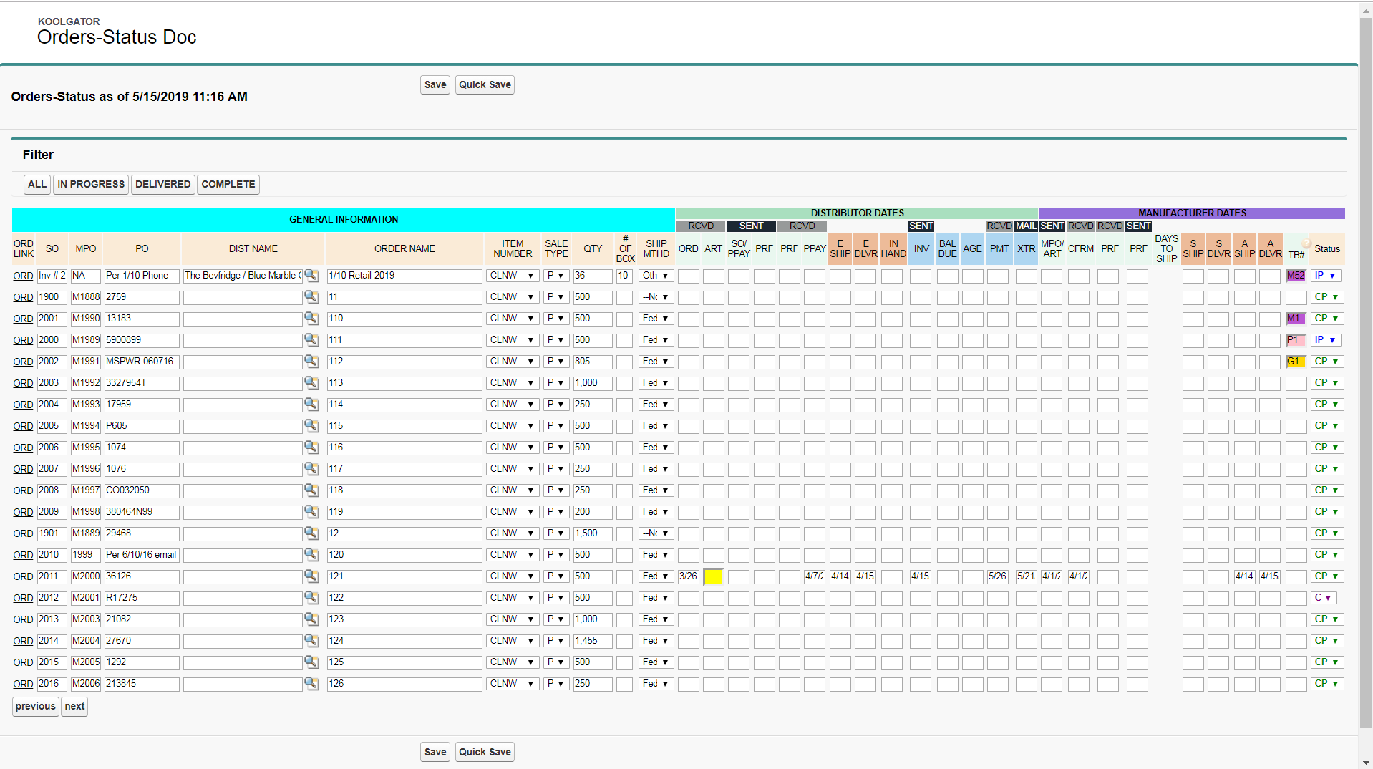Open ship method dropdown for order 11
The image size is (1373, 769).
click(x=656, y=297)
